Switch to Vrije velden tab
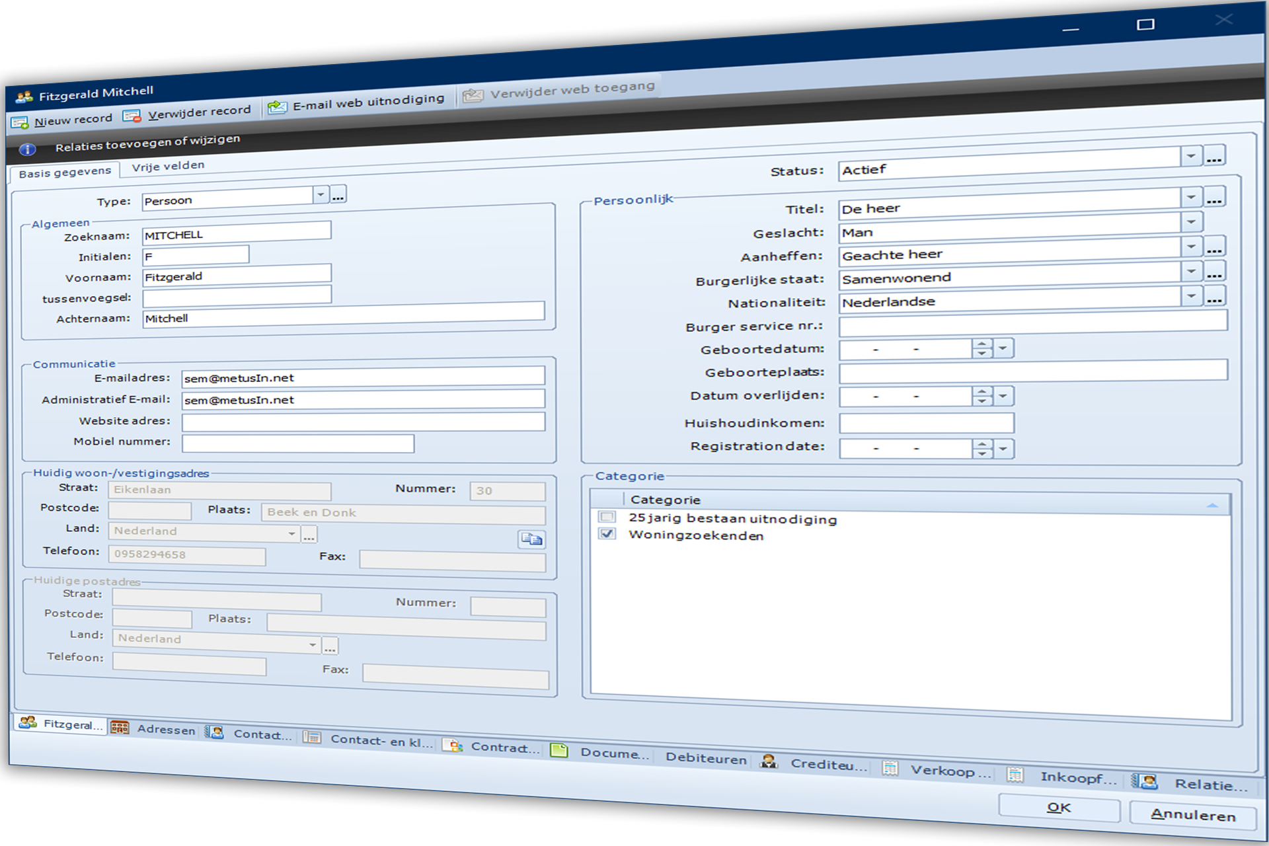This screenshot has width=1269, height=846. [168, 166]
